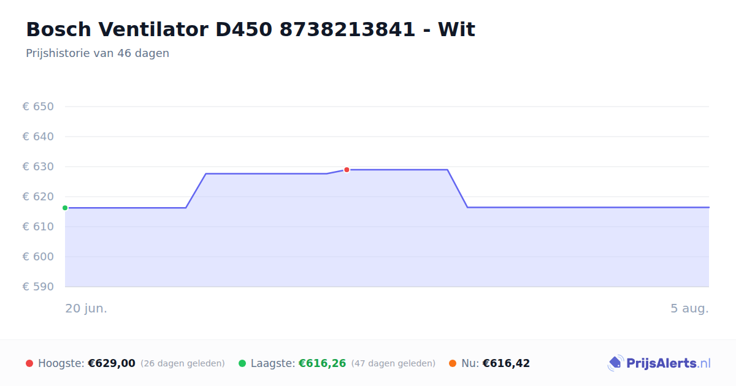The height and width of the screenshot is (386, 736).
Task: Click the € 600 axis label
Action: pos(38,257)
